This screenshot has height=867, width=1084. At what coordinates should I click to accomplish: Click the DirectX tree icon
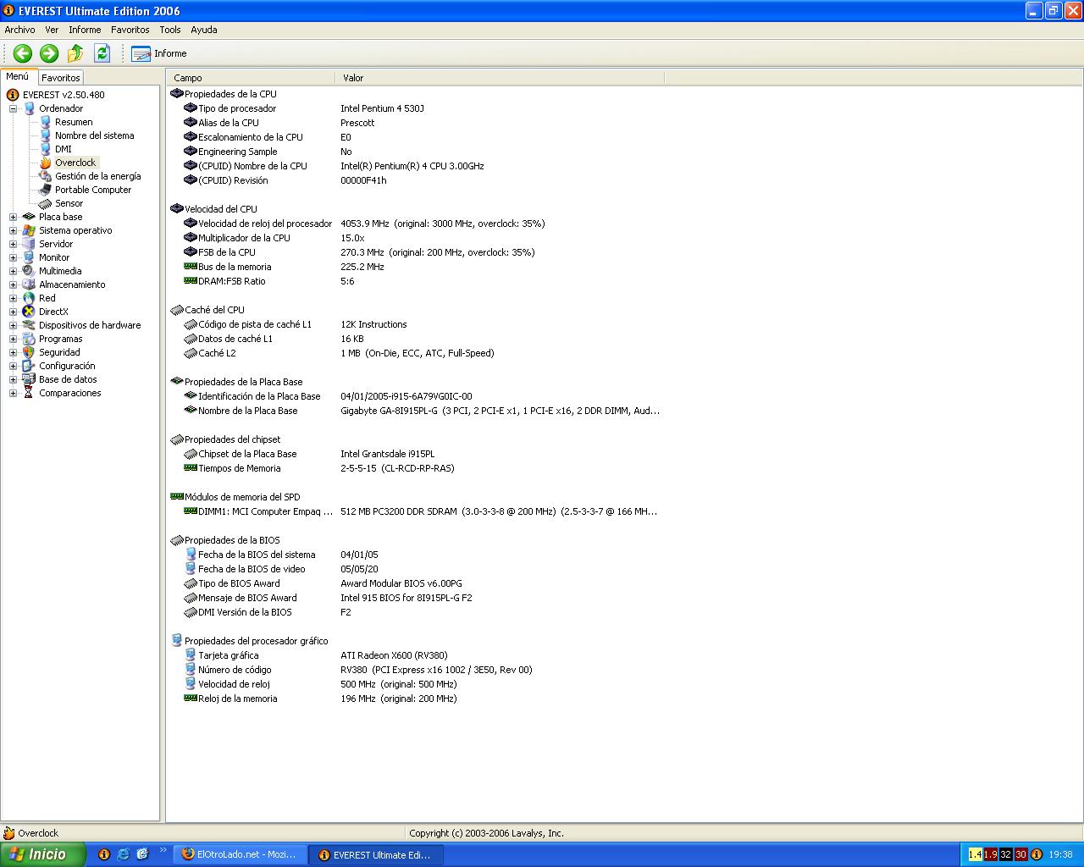point(29,312)
